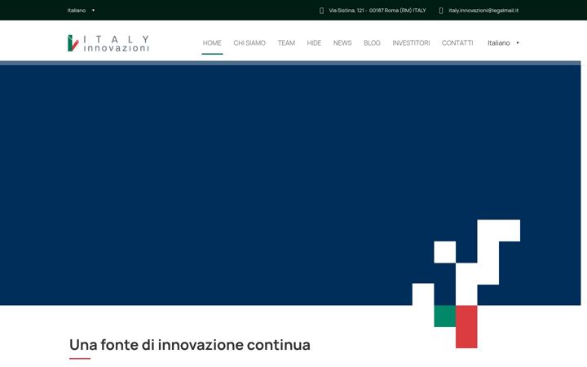Open the CHI SIAMO page
587x367 pixels.
(x=249, y=43)
